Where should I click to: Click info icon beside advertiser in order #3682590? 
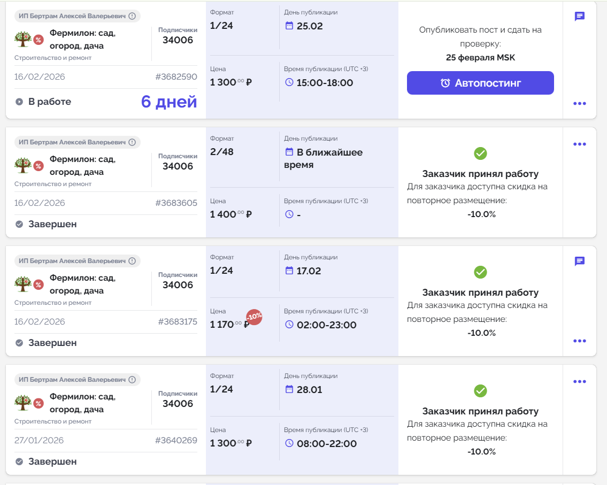[x=132, y=16]
